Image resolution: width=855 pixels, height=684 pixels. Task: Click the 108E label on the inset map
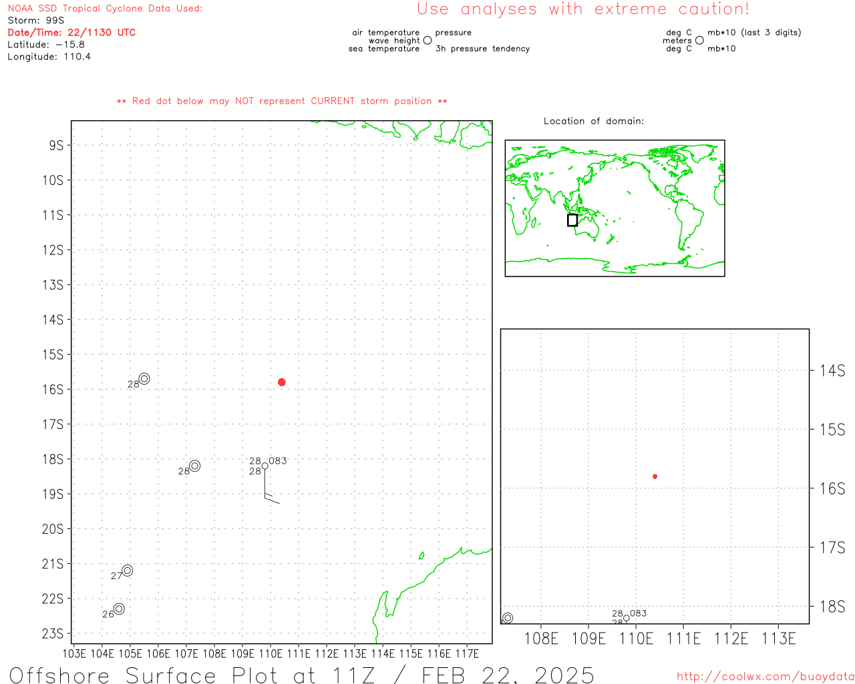point(541,639)
